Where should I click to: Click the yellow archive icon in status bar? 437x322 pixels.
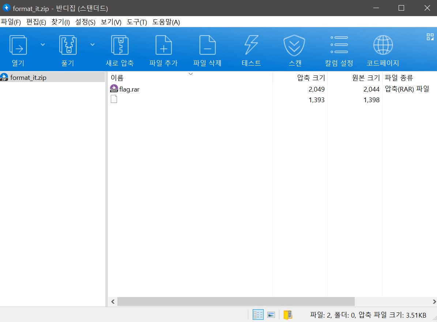(288, 315)
